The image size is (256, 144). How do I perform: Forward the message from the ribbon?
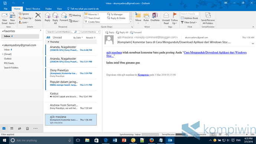64,17
